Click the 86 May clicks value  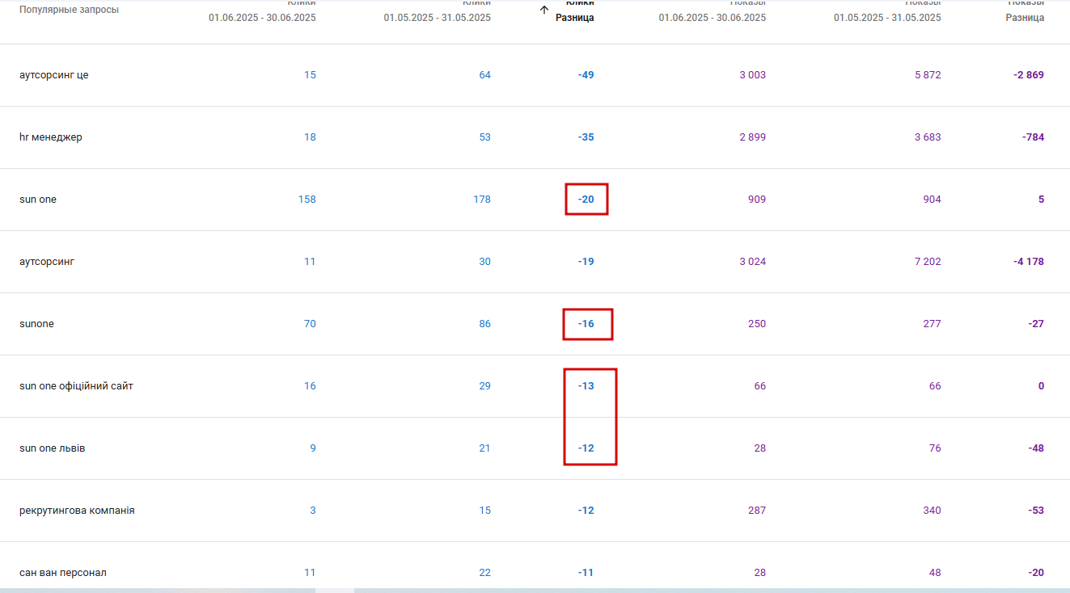coord(484,324)
